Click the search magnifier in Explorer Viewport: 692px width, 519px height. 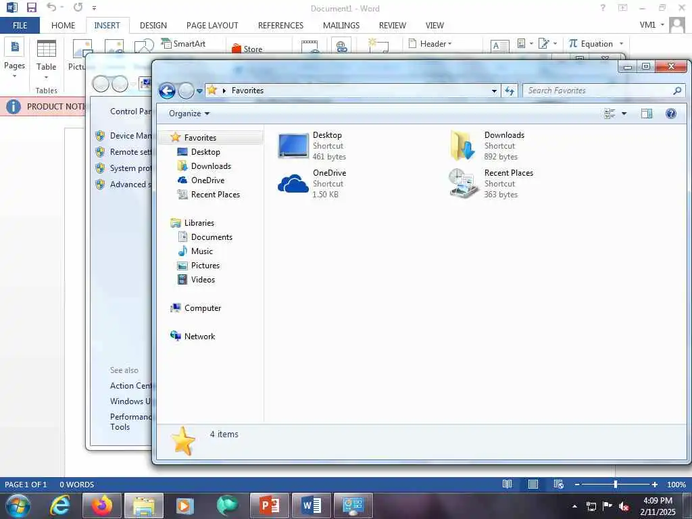[x=677, y=91]
